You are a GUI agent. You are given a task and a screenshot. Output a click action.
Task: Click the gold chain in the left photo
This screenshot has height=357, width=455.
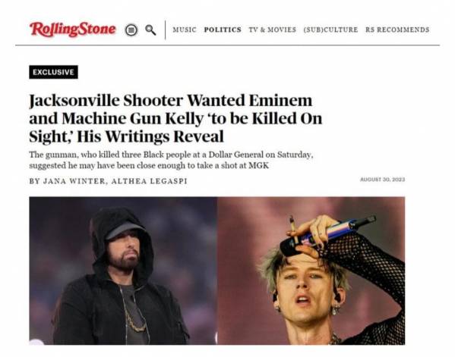134,320
